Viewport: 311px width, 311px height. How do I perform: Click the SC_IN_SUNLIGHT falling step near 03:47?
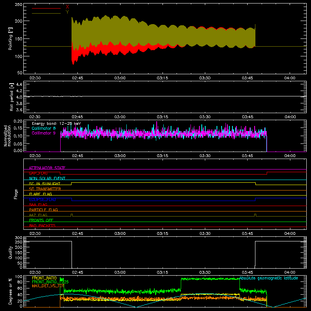pos(255,183)
